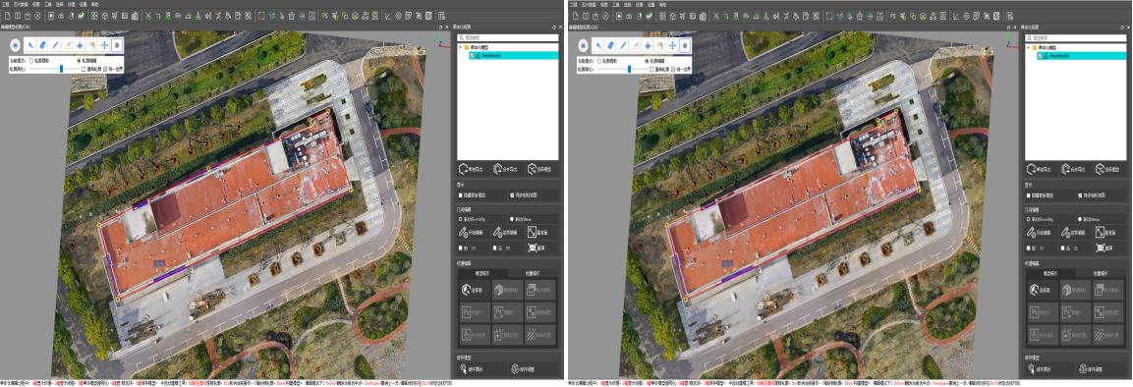Open the first menu in left window's menu bar
The height and width of the screenshot is (387, 1133).
[x=6, y=4]
